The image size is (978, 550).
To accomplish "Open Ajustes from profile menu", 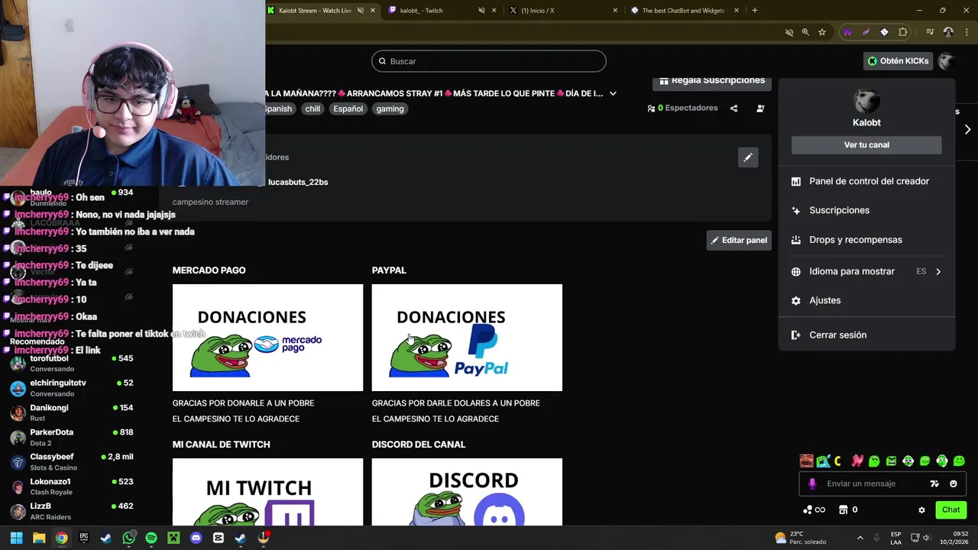I will click(x=866, y=300).
